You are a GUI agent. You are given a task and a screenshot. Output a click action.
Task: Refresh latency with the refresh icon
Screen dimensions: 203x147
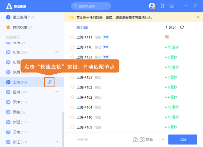pos(182,27)
